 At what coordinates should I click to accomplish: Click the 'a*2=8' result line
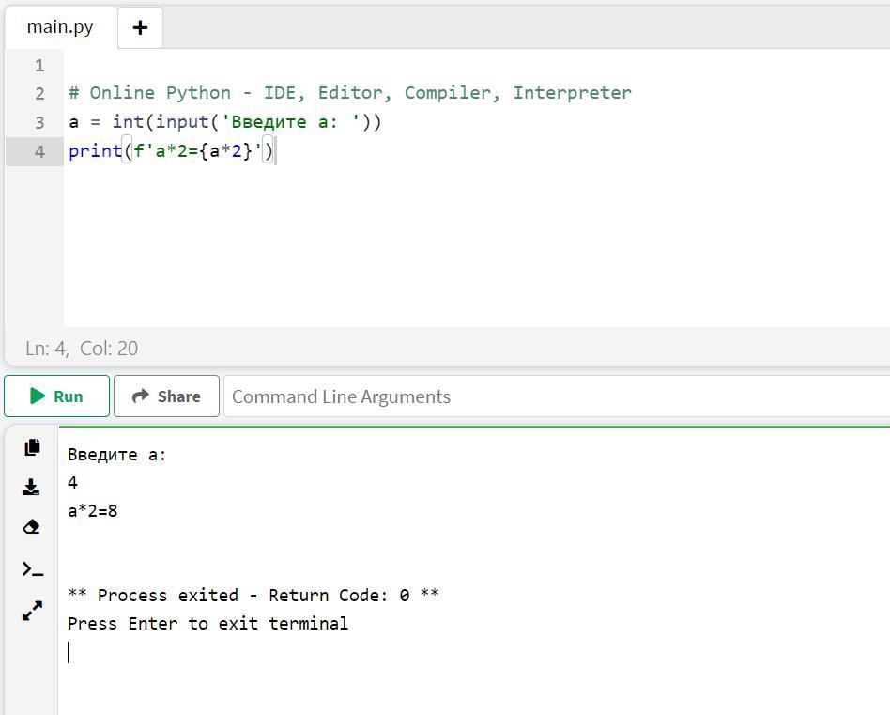pos(93,510)
